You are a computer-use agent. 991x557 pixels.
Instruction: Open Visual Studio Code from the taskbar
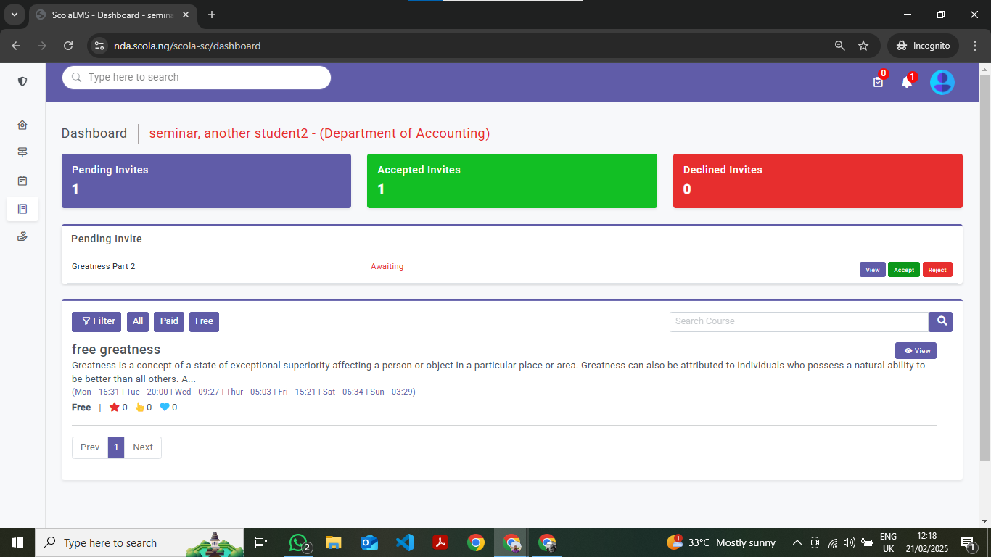tap(404, 542)
